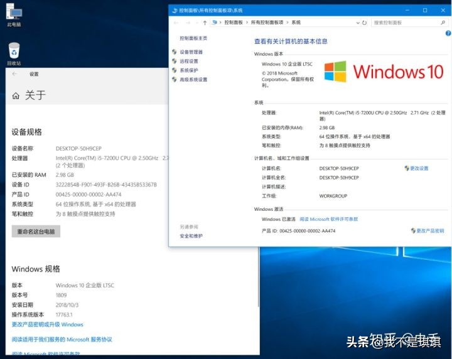The height and width of the screenshot is (359, 452).
Task: Select 2.98 GB RAM value in System window
Action: tap(327, 127)
